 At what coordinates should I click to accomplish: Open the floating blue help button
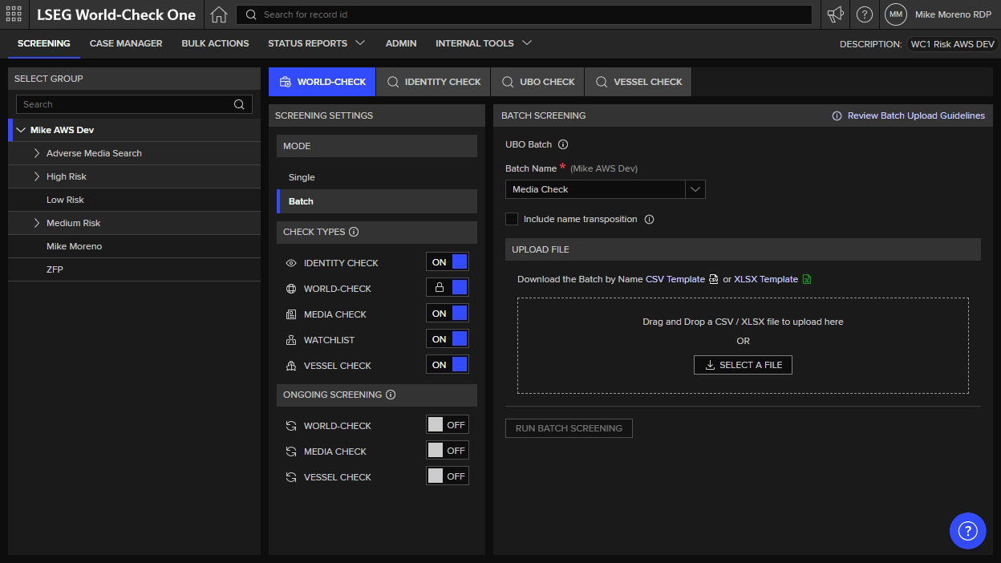[x=967, y=531]
